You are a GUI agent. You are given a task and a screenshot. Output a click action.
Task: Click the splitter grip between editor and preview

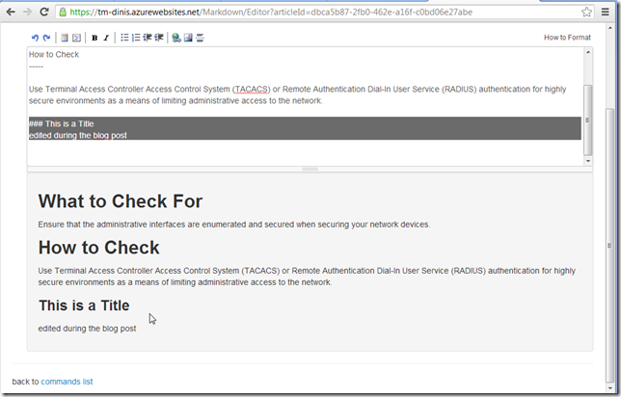[x=310, y=169]
